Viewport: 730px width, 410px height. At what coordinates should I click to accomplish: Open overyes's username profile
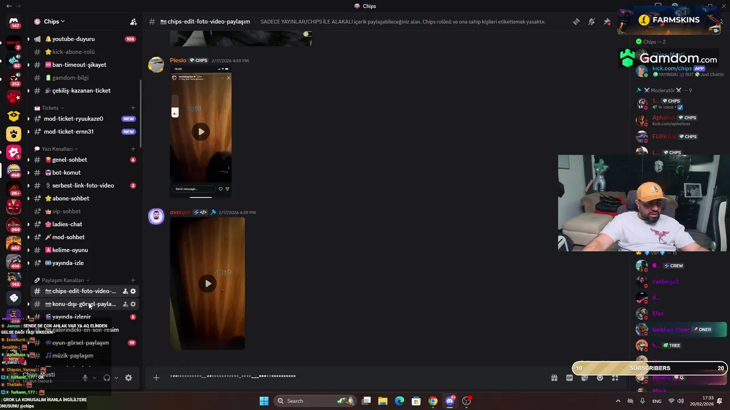tap(180, 212)
